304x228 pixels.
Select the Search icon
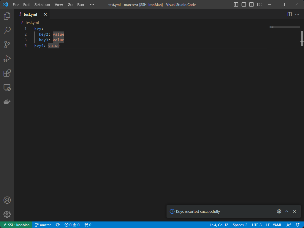(7, 30)
